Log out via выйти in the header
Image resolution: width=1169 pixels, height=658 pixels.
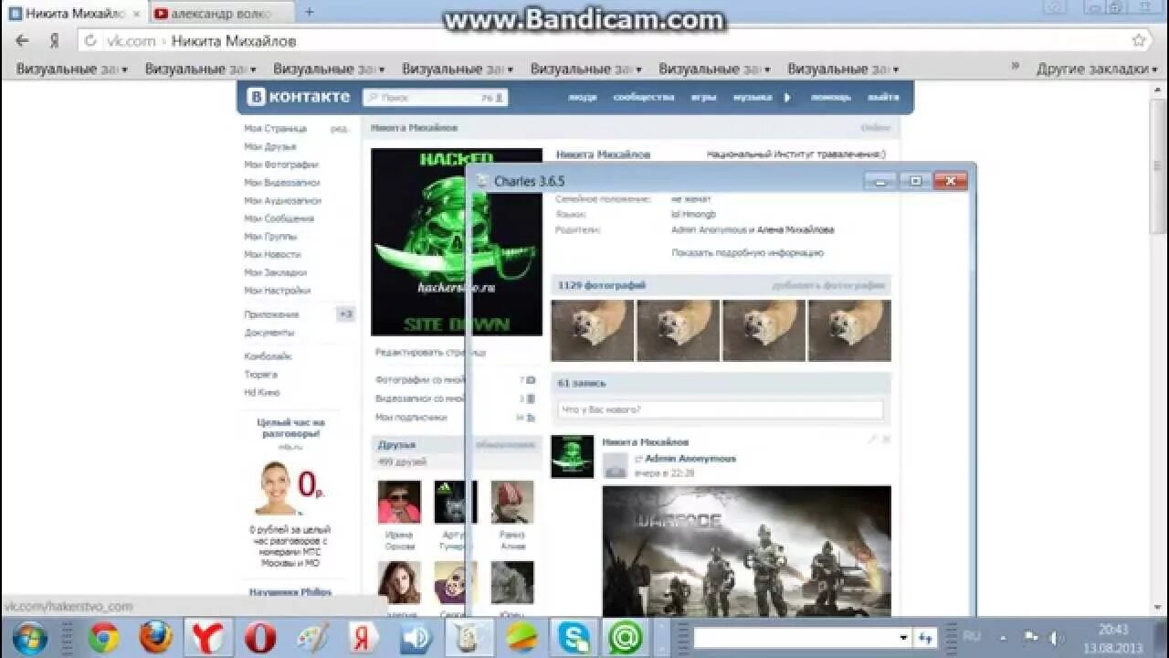883,97
